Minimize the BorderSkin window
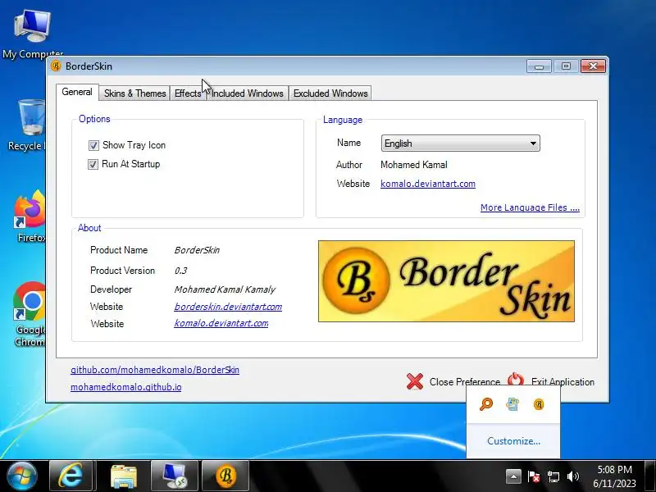 (x=539, y=66)
